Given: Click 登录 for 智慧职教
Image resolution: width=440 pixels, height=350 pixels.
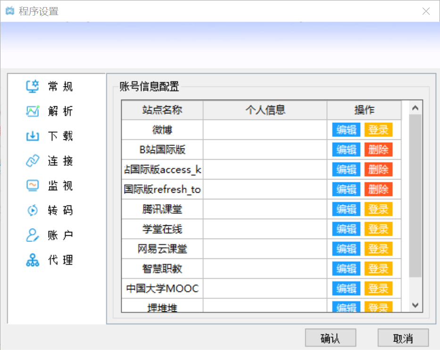Looking at the screenshot, I should coord(378,269).
